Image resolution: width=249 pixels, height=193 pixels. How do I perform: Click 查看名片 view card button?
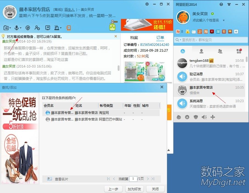pyautogui.click(x=58, y=179)
